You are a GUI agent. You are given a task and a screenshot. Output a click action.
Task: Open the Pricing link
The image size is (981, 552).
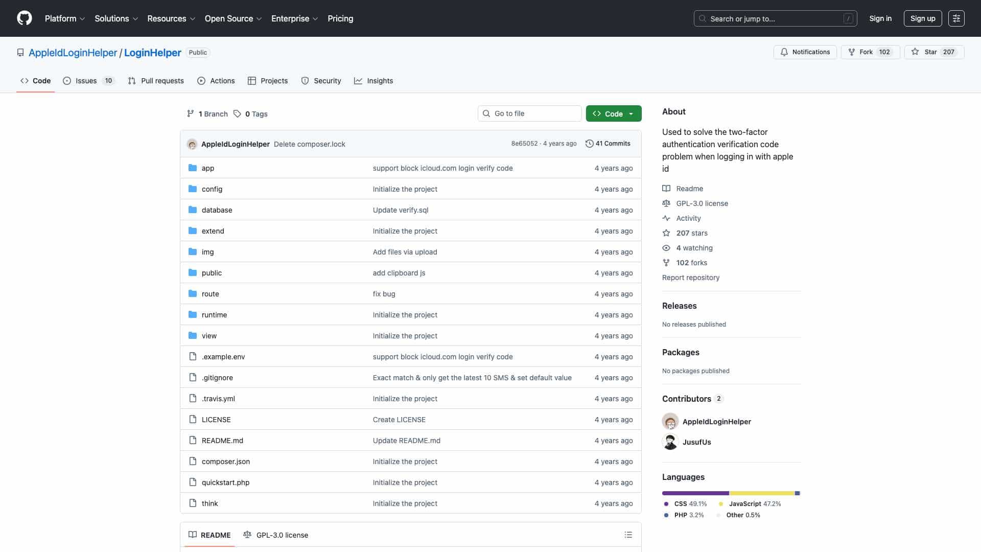point(340,18)
